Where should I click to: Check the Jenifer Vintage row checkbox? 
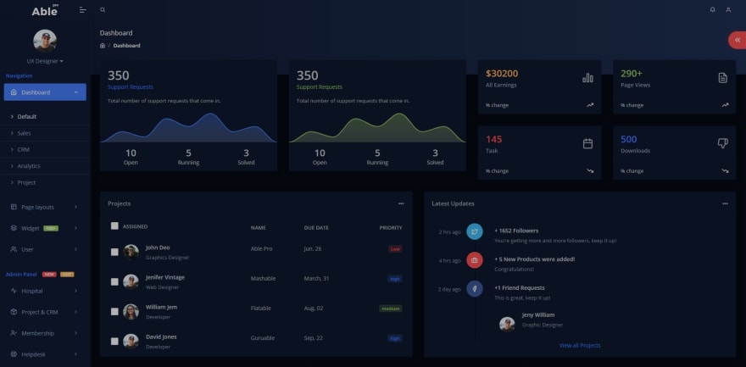[114, 282]
